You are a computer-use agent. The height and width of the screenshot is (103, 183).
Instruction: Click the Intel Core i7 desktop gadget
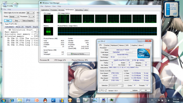(171, 9)
